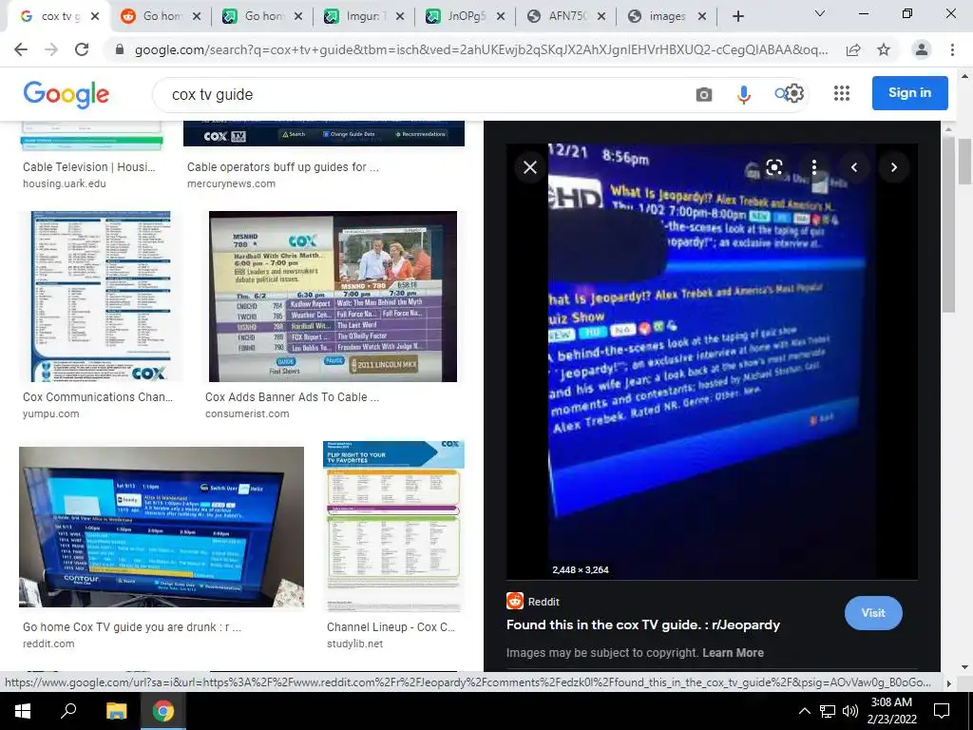The width and height of the screenshot is (973, 730).
Task: Click 'consumerist.com' source text
Action: [x=247, y=414]
